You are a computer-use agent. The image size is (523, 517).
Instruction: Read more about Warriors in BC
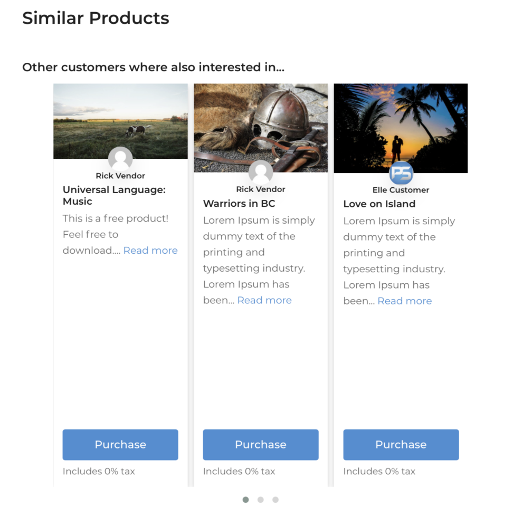click(x=264, y=300)
